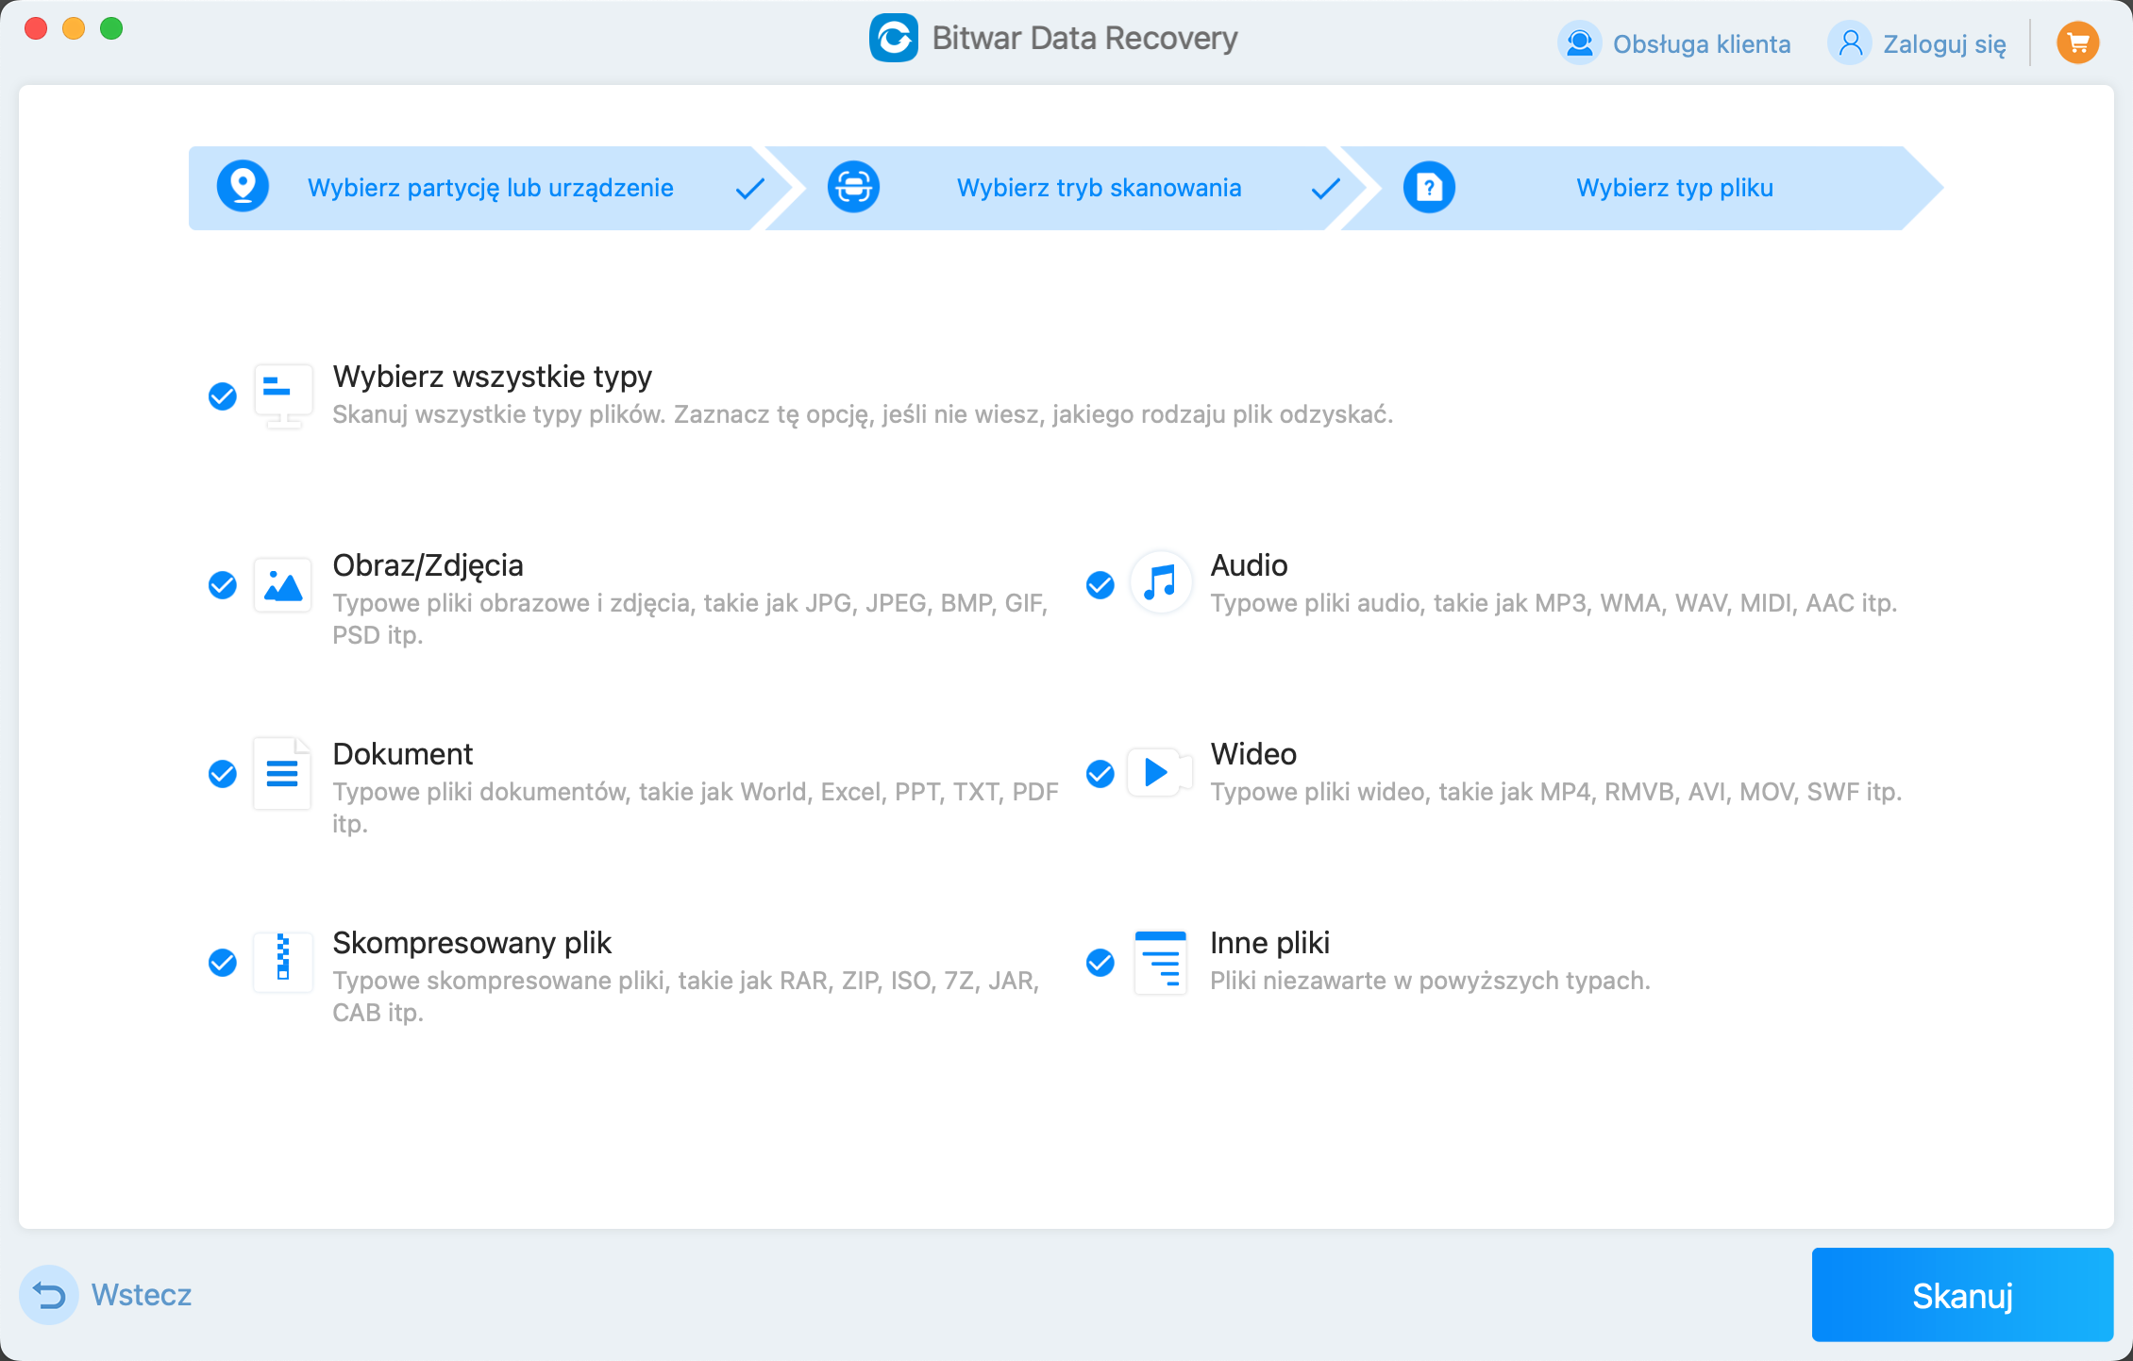Click the orange shopping cart icon
Image resolution: width=2133 pixels, height=1361 pixels.
(2077, 42)
